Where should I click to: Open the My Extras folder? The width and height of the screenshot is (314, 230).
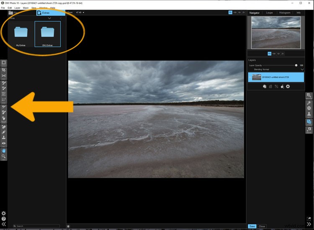(21, 34)
